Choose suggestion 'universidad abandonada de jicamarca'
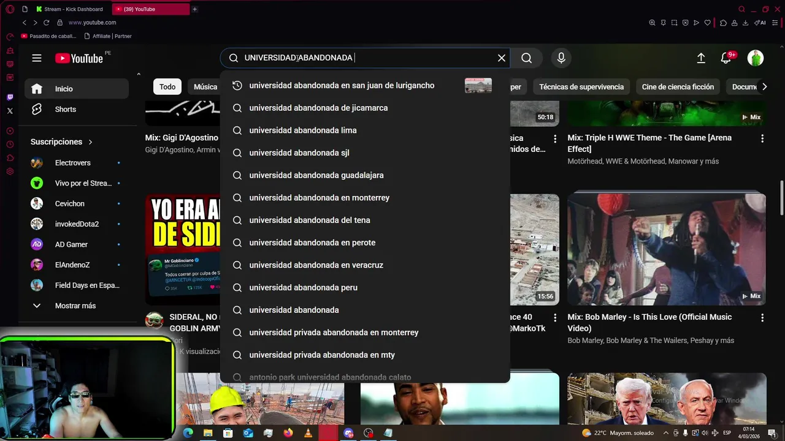Screen dimensions: 785x441 365,108
